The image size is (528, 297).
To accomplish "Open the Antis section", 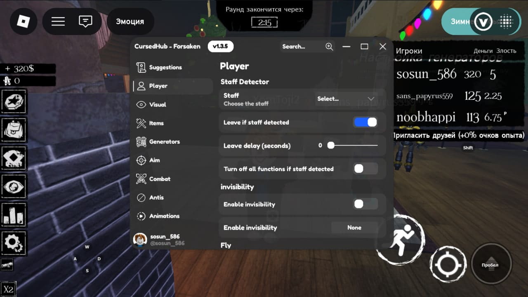I will tap(172, 197).
